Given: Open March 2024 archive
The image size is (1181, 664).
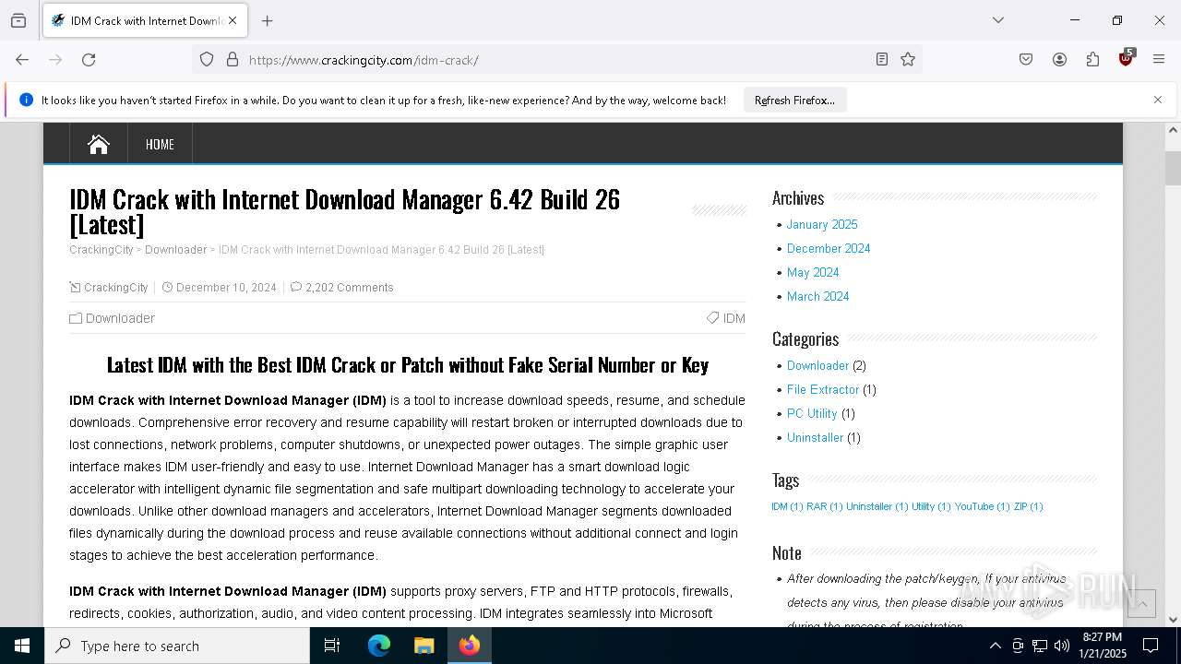Looking at the screenshot, I should [818, 296].
